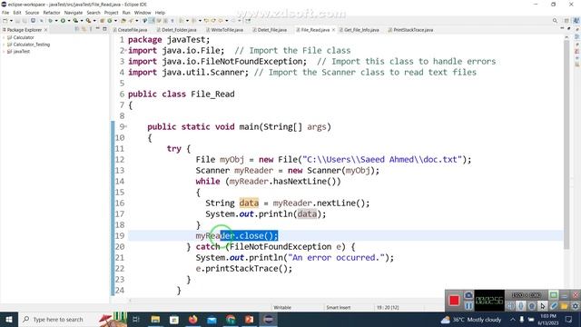Open the Navigate menu
Screen dimensions: 581x327
(74, 13)
